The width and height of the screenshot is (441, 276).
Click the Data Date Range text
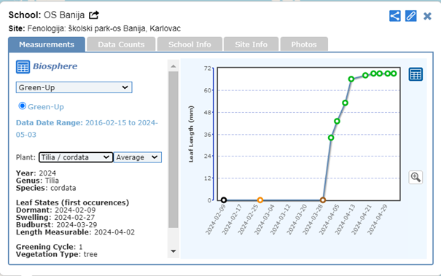87,129
